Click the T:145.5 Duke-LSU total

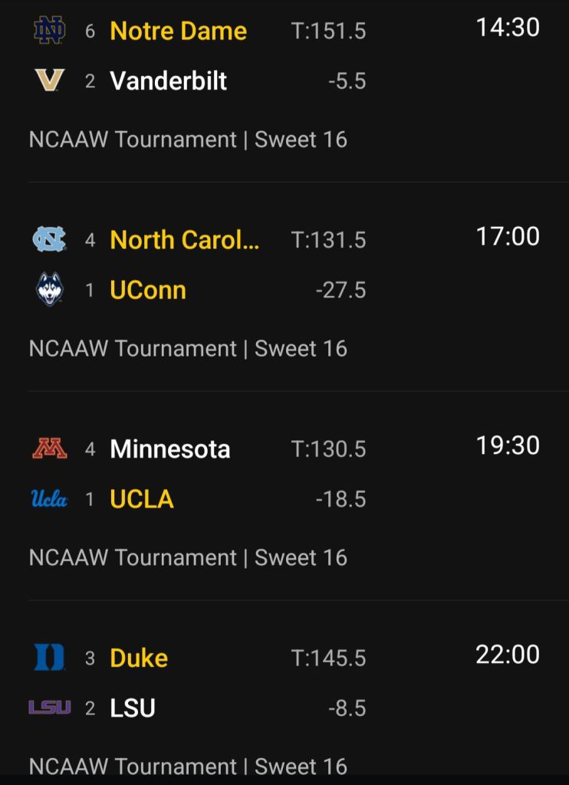328,659
